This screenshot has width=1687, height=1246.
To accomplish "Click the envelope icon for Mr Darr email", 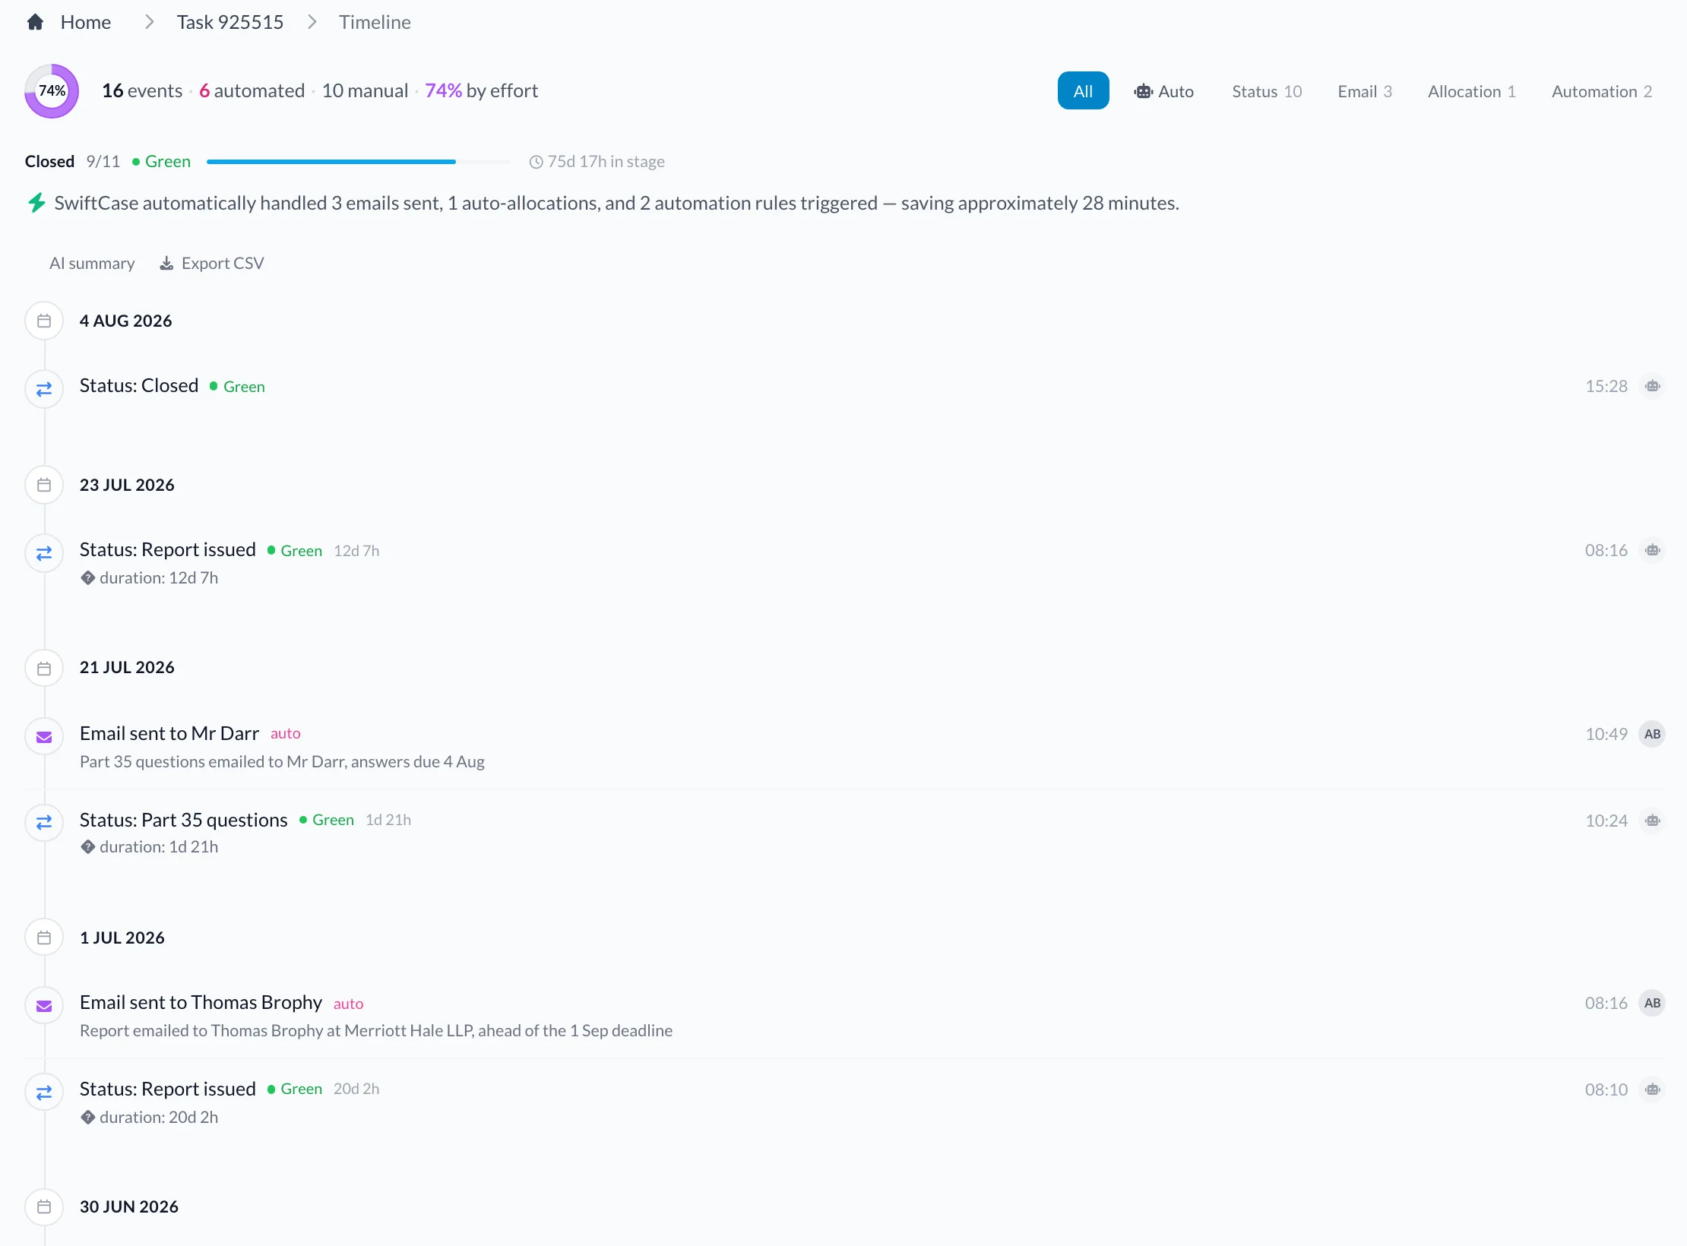I will pos(44,737).
